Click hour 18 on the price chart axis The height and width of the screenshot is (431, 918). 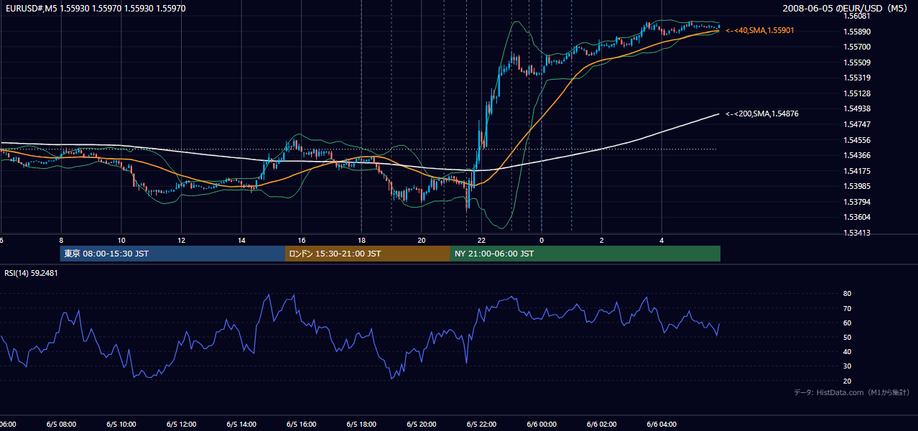pos(361,241)
